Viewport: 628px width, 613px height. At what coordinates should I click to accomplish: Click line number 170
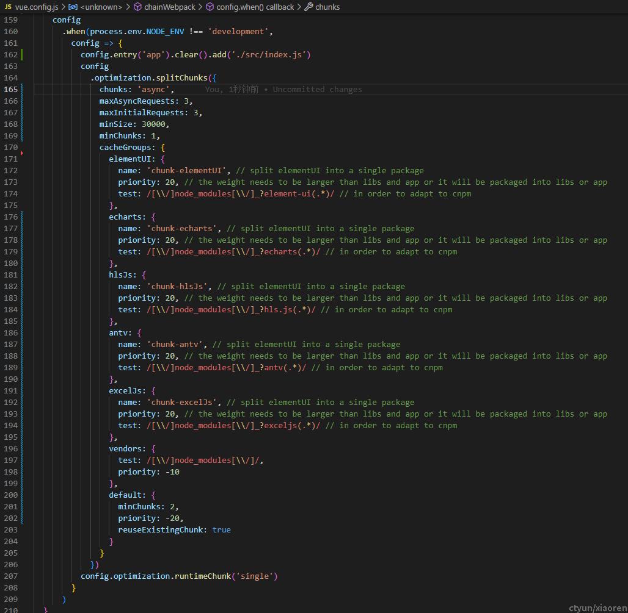click(11, 147)
